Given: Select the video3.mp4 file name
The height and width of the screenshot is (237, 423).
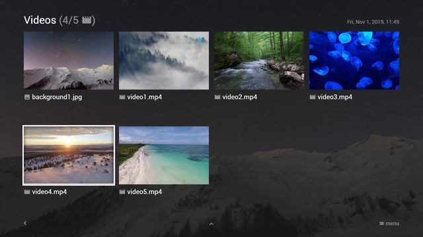Looking at the screenshot, I should pos(335,97).
